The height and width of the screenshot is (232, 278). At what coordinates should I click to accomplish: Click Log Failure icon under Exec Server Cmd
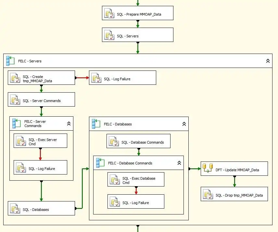21,167
